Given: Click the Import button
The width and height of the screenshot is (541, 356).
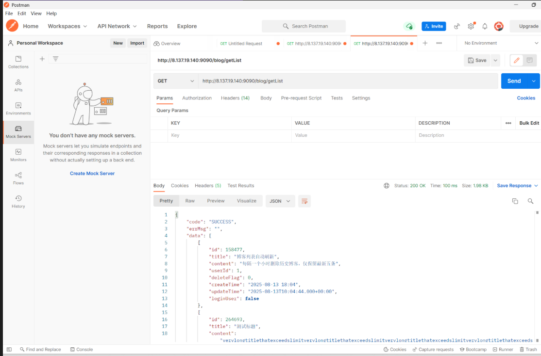Looking at the screenshot, I should pos(137,43).
